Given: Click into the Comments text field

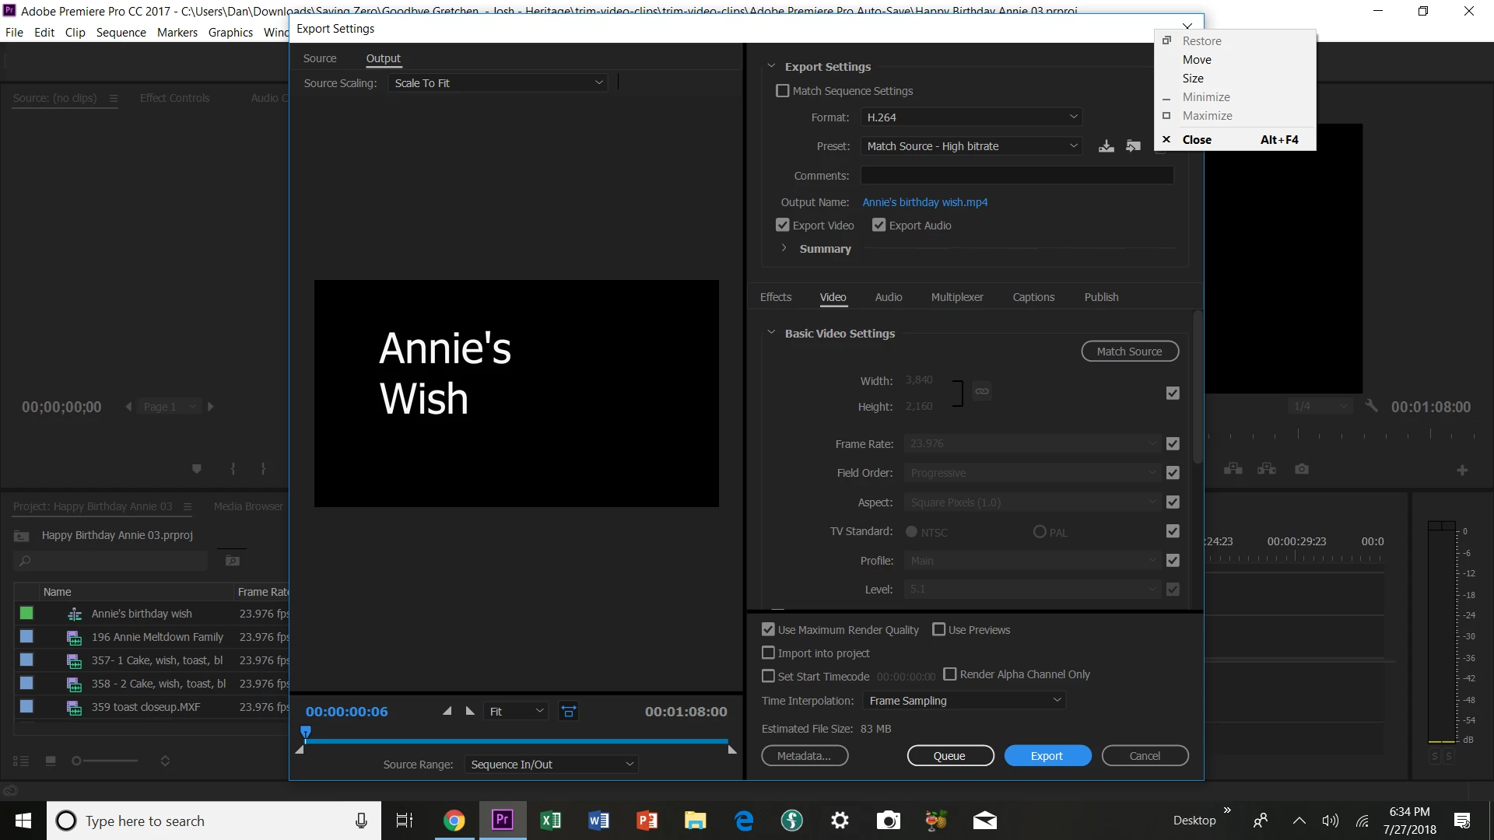Looking at the screenshot, I should 1016,176.
